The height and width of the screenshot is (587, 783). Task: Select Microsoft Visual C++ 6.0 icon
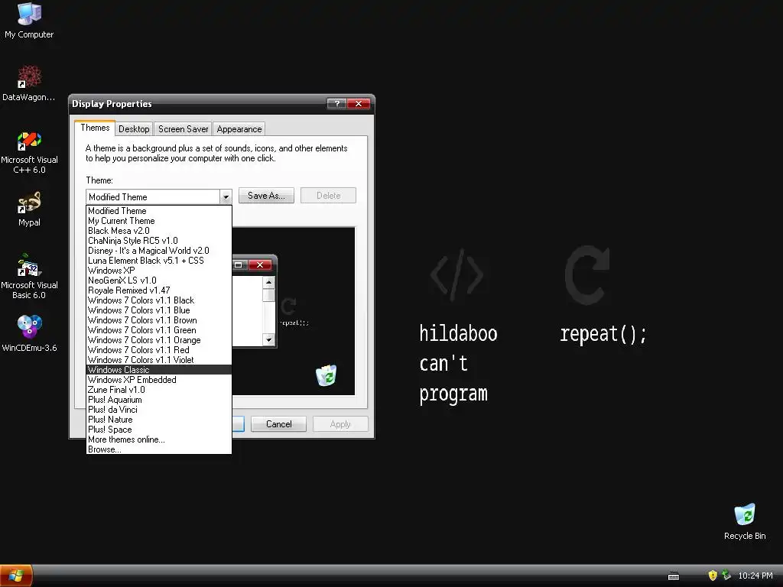coord(29,152)
